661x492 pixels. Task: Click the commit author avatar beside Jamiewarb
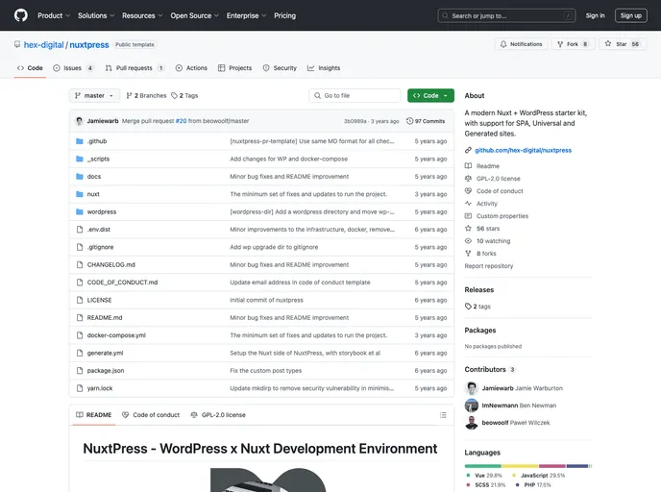(x=79, y=121)
